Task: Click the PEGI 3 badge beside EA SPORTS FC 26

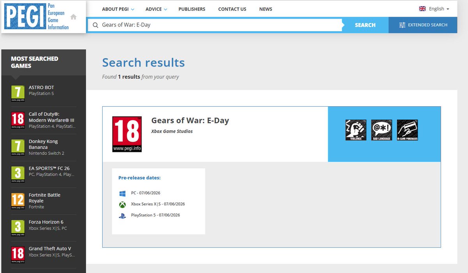Action: 18,174
